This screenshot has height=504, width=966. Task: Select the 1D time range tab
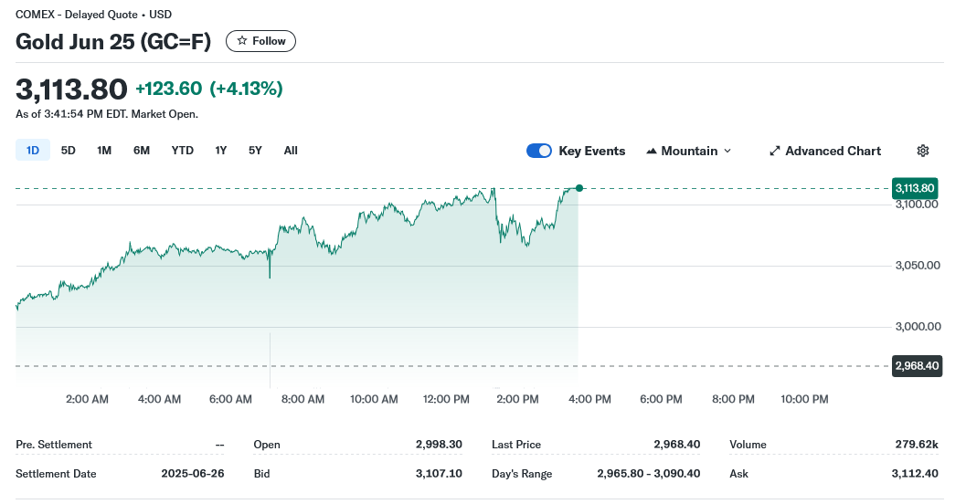33,150
